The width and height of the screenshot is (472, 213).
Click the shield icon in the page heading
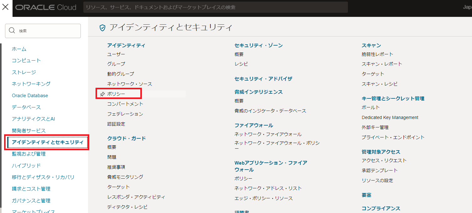(102, 28)
